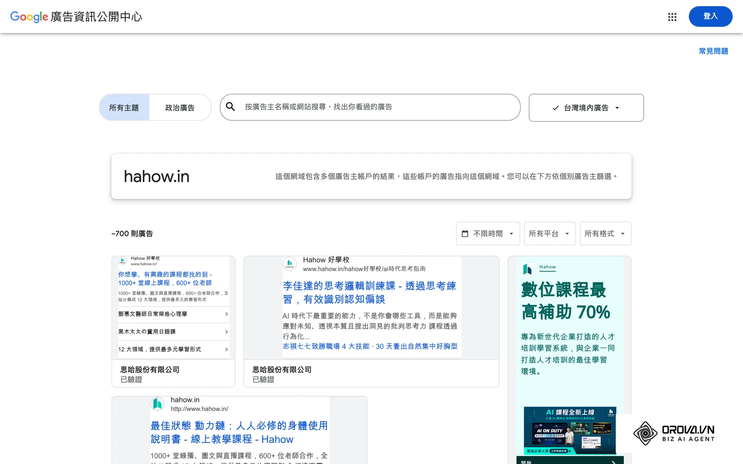The image size is (743, 464).
Task: Click the Hahow logo in the 李佳達 ad
Action: [289, 264]
